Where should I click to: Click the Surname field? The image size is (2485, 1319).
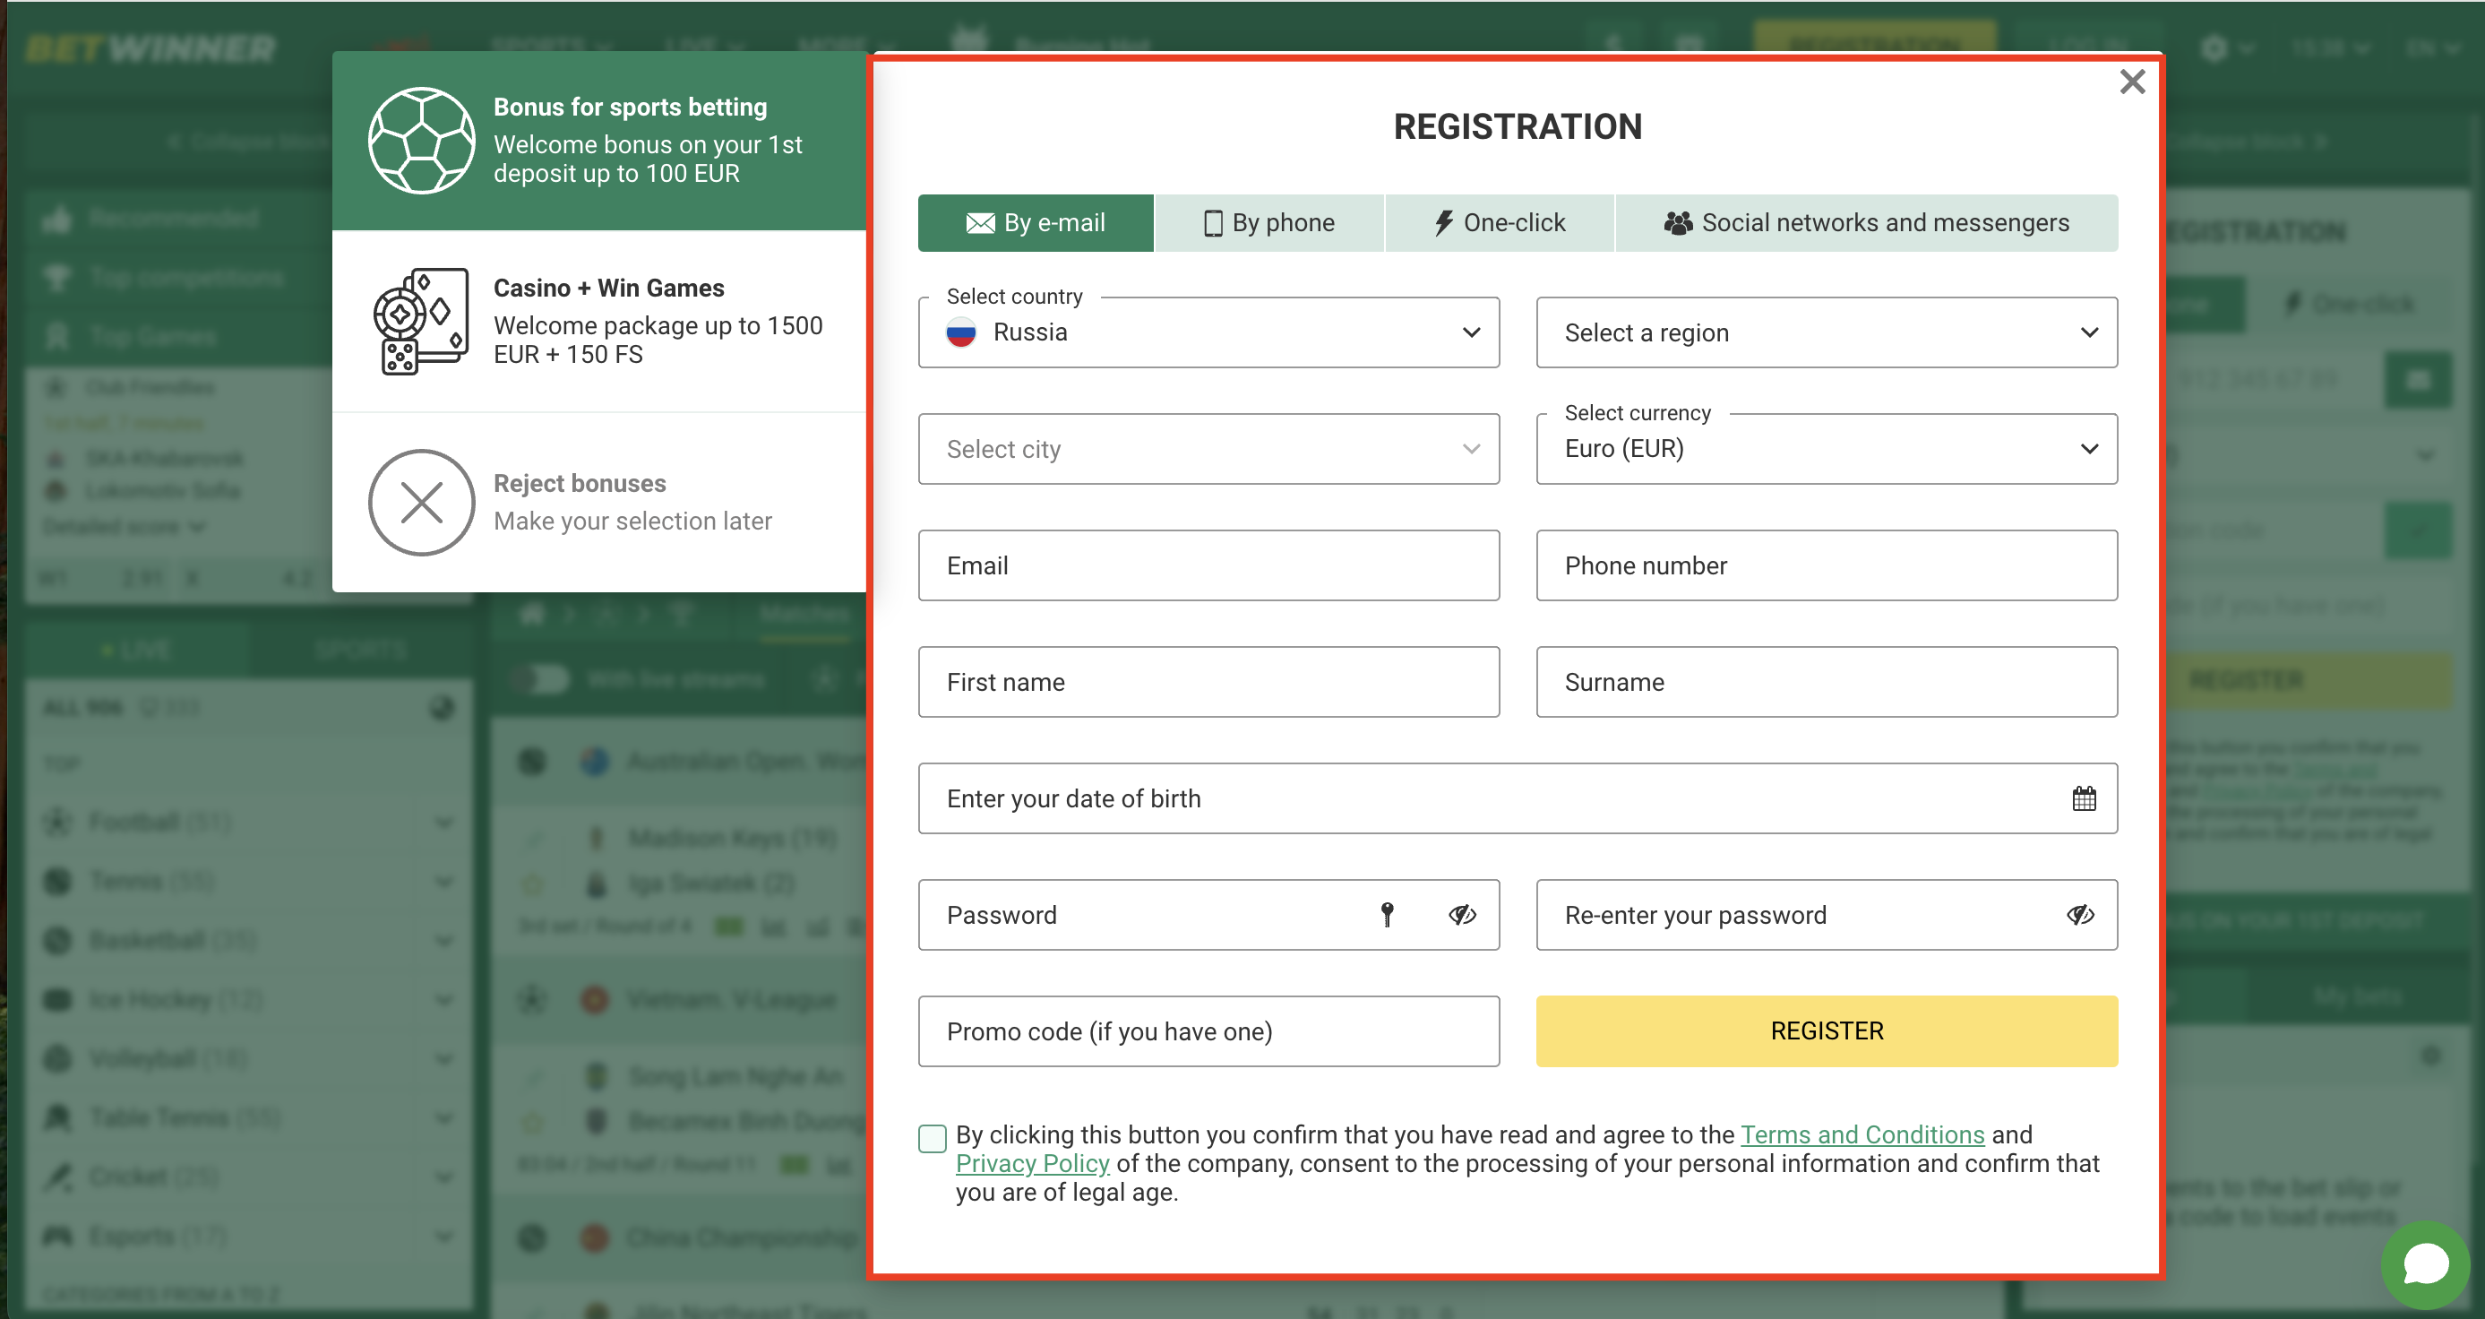click(1827, 682)
